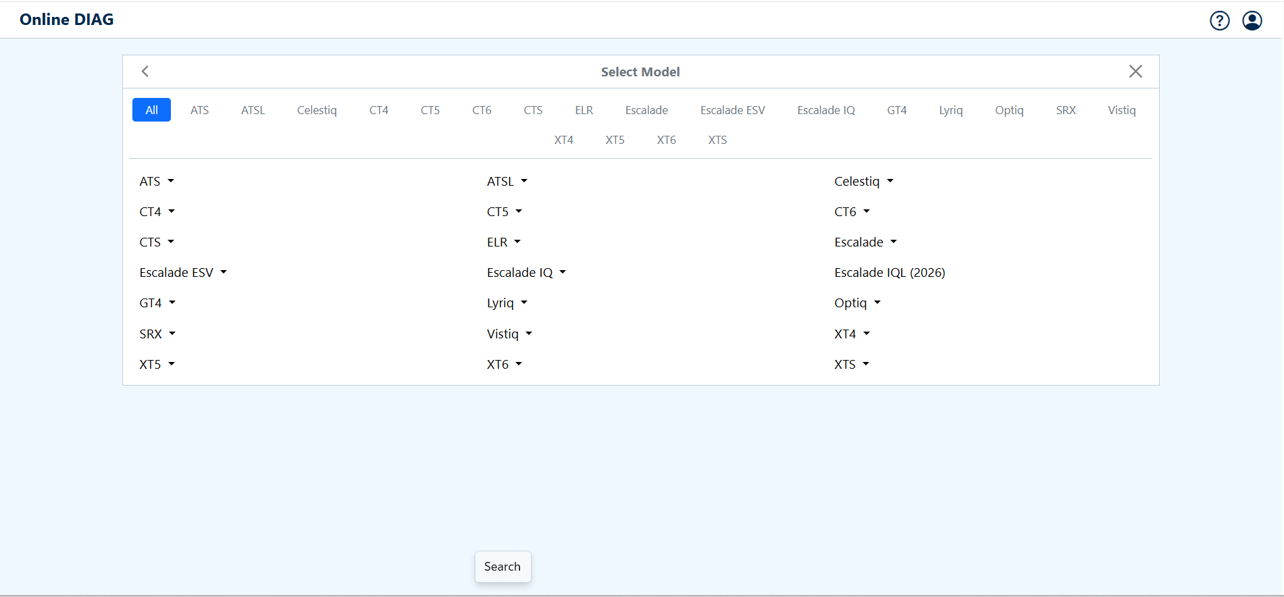Expand the CT4 model dropdown in list
Screen dimensions: 1284x597
click(x=157, y=211)
